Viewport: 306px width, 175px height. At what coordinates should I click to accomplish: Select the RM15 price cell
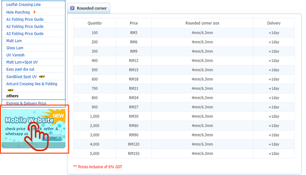point(133,70)
